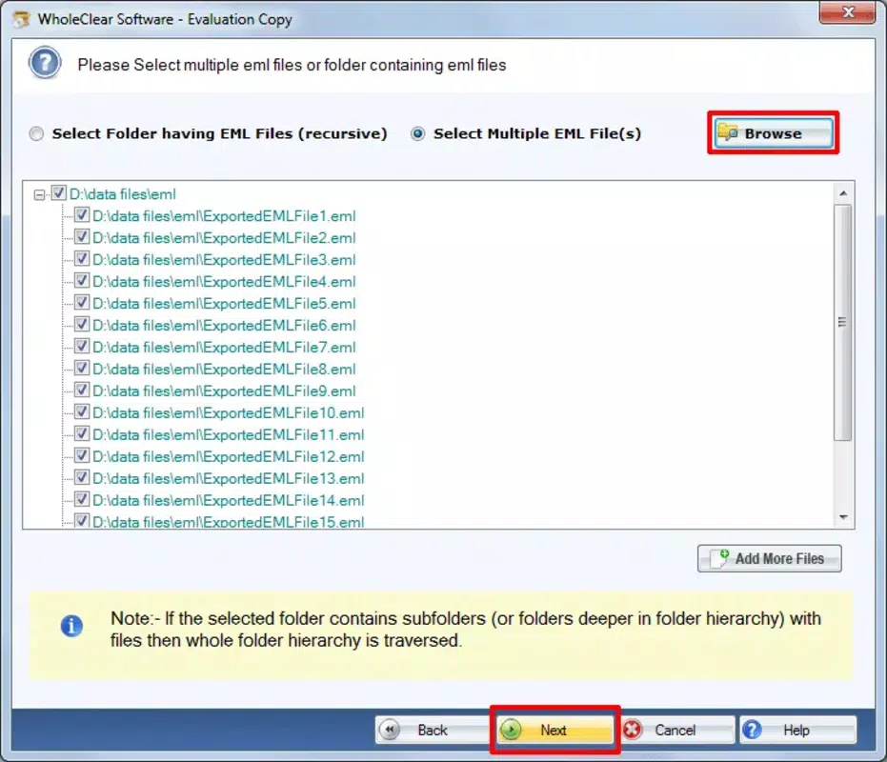
Task: Click the ExportedEMLFile1.eml path text
Action: tap(224, 216)
